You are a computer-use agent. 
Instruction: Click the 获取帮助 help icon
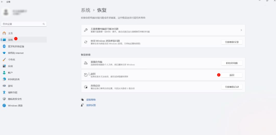point(82,100)
